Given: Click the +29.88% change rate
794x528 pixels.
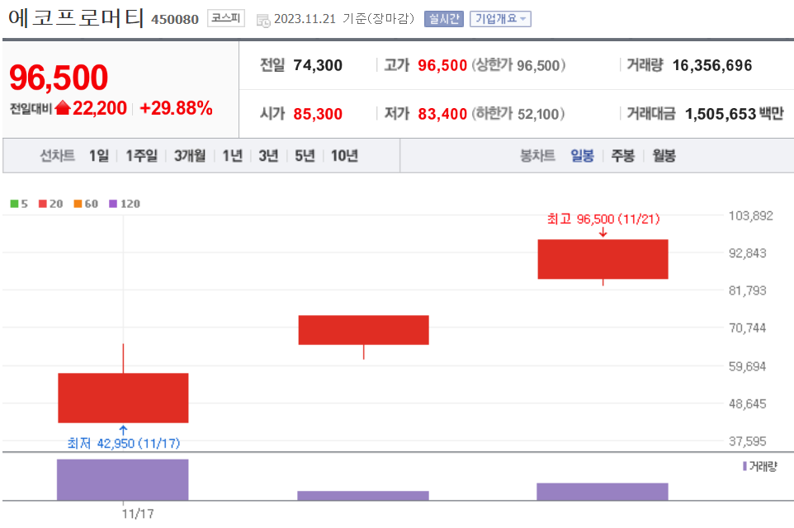Looking at the screenshot, I should coord(176,108).
